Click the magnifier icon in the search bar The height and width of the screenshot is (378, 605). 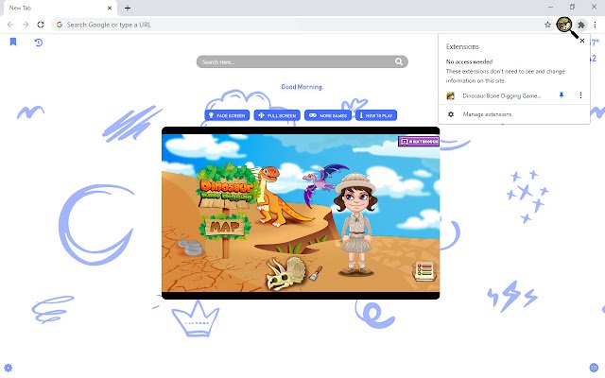pos(399,61)
